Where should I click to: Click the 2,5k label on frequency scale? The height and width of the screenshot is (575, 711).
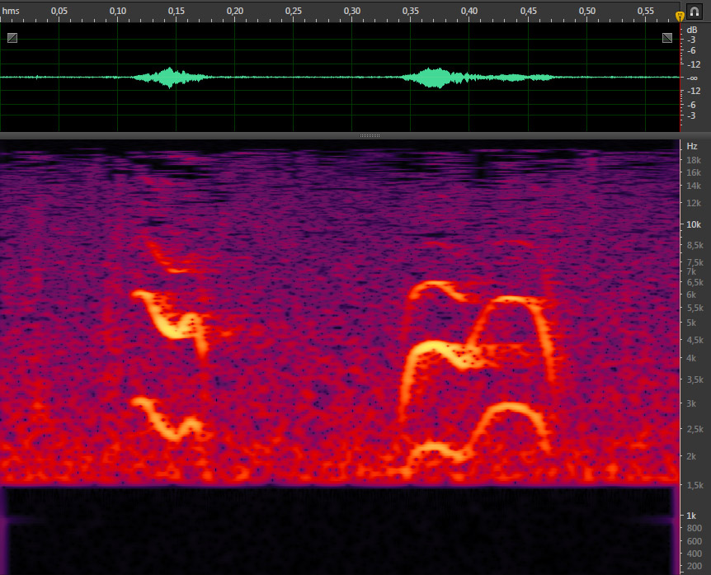click(695, 429)
